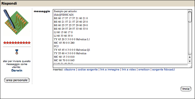
Task: Click the 'Rispondi' header title
Action: click(x=9, y=4)
